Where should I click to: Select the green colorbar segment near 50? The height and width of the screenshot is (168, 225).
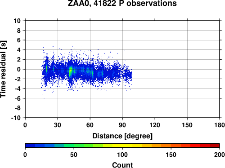(x=74, y=146)
